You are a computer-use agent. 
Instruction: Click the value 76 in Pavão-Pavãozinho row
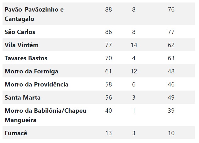click(x=171, y=9)
